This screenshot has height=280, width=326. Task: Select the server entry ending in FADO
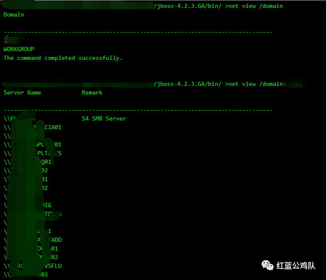point(53,240)
